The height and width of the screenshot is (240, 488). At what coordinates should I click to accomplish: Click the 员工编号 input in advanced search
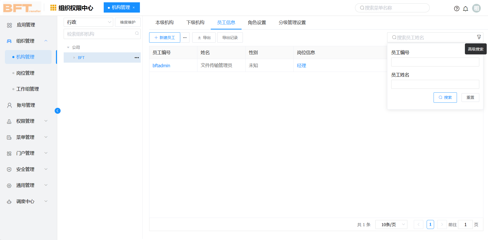pos(435,62)
